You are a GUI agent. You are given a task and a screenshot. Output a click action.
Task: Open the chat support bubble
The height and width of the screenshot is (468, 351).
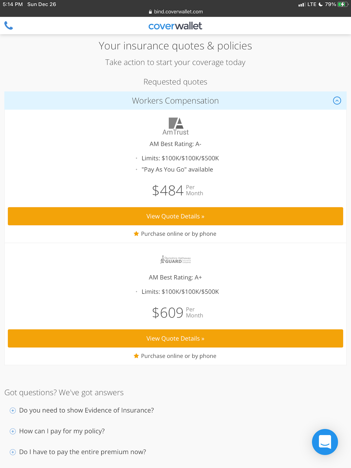[x=325, y=442]
